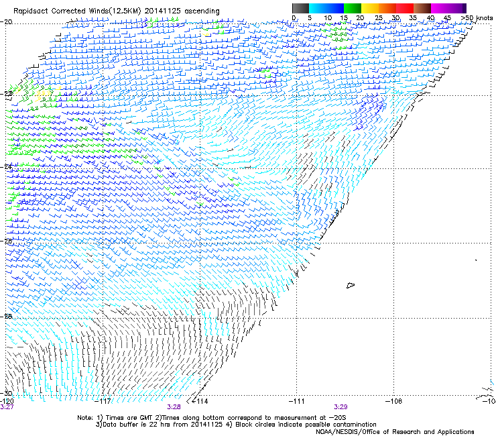Image resolution: width=496 pixels, height=436 pixels.
Task: Click the blue 5-15 knots legend segment
Action: pos(326,8)
